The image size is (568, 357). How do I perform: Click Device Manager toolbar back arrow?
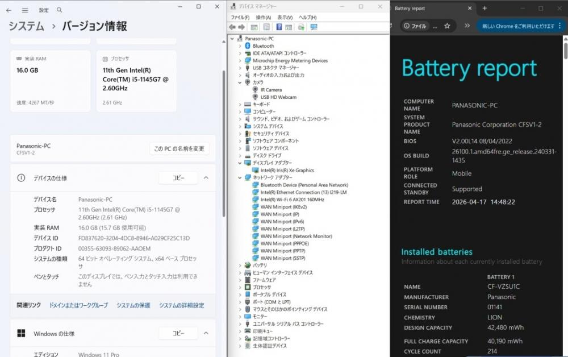pyautogui.click(x=232, y=27)
